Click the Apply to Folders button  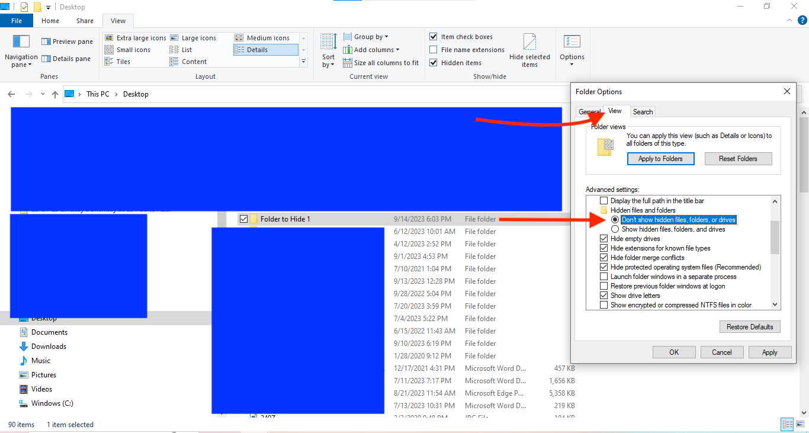click(x=660, y=158)
